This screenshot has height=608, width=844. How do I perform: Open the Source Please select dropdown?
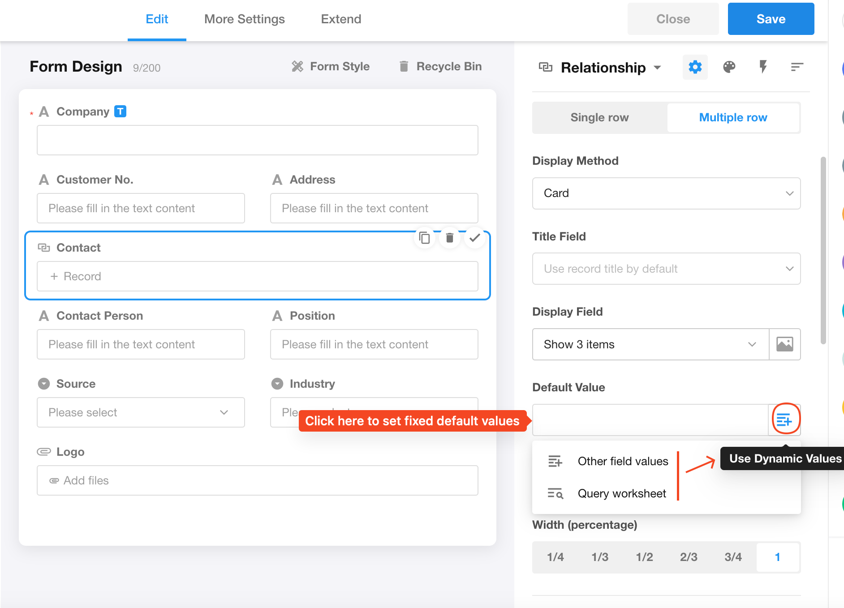[141, 412]
